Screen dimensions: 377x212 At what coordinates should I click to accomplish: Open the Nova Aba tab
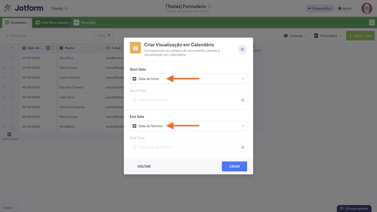pos(85,23)
